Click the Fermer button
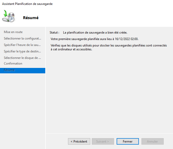This screenshot has width=173, height=149. pos(128,142)
